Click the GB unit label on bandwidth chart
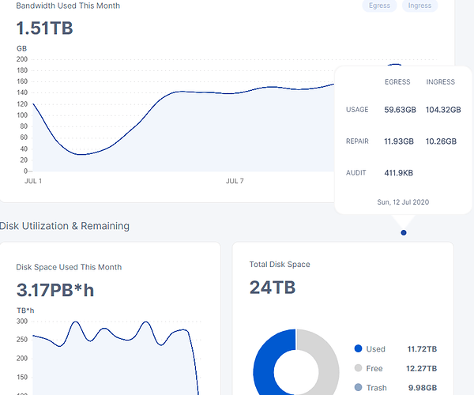This screenshot has width=474, height=395. pos(22,49)
